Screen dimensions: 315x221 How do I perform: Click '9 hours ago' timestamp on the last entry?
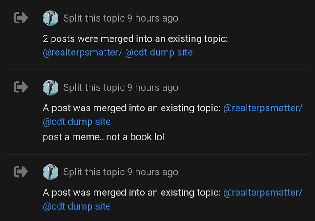(x=152, y=172)
